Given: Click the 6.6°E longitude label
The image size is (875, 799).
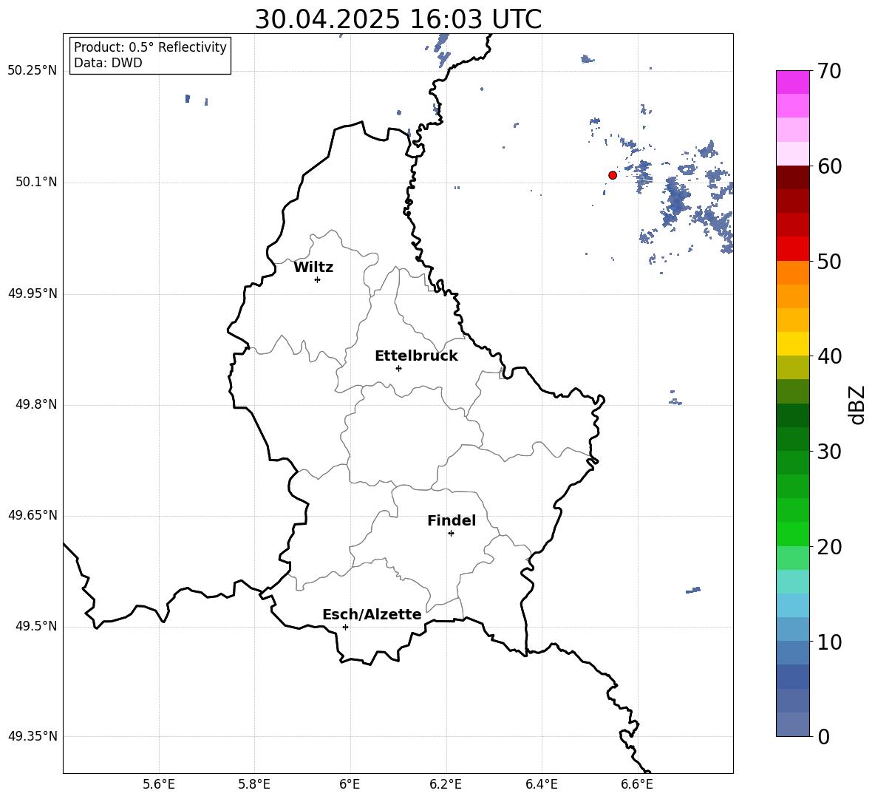Looking at the screenshot, I should [637, 785].
